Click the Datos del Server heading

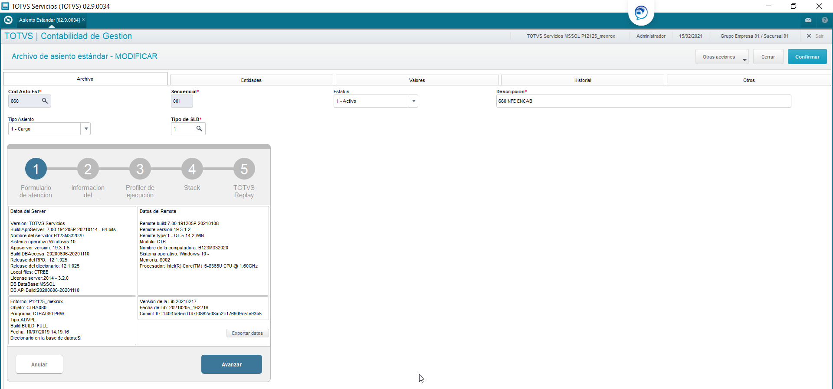pyautogui.click(x=28, y=211)
